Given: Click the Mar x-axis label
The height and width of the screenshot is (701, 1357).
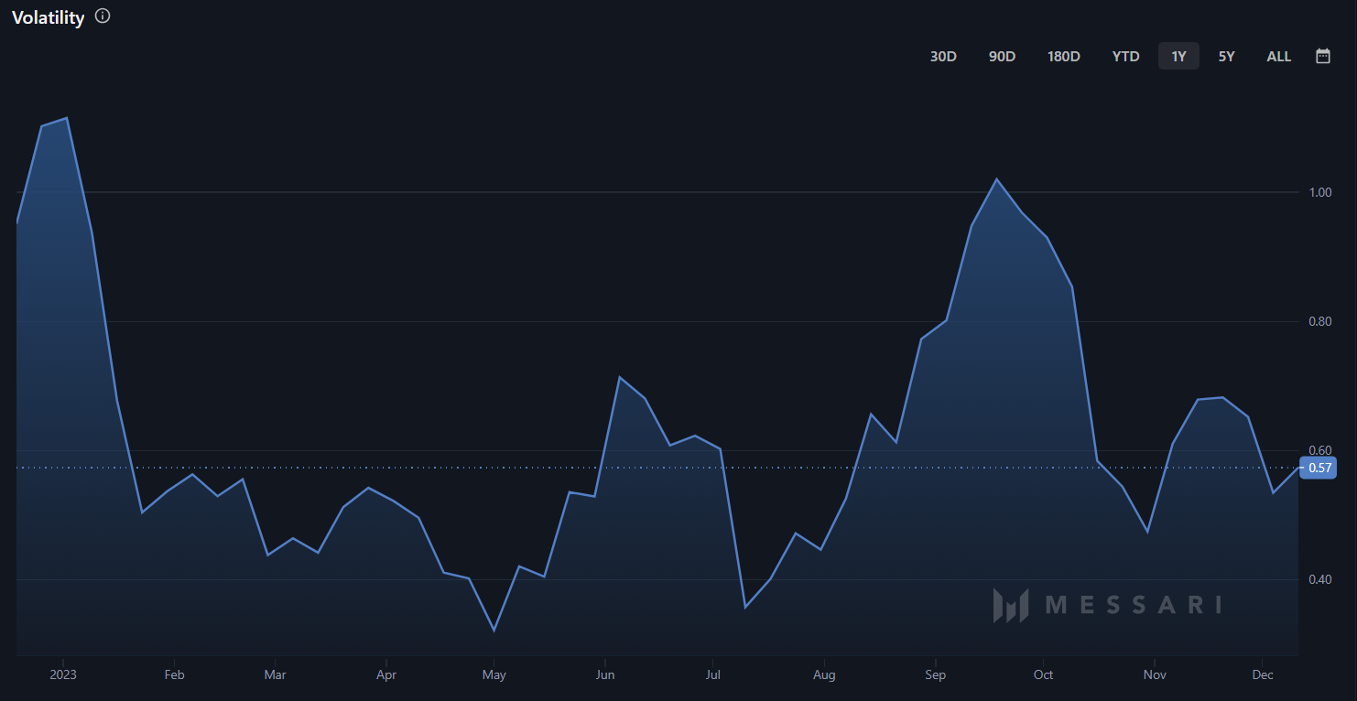Looking at the screenshot, I should click(x=275, y=674).
